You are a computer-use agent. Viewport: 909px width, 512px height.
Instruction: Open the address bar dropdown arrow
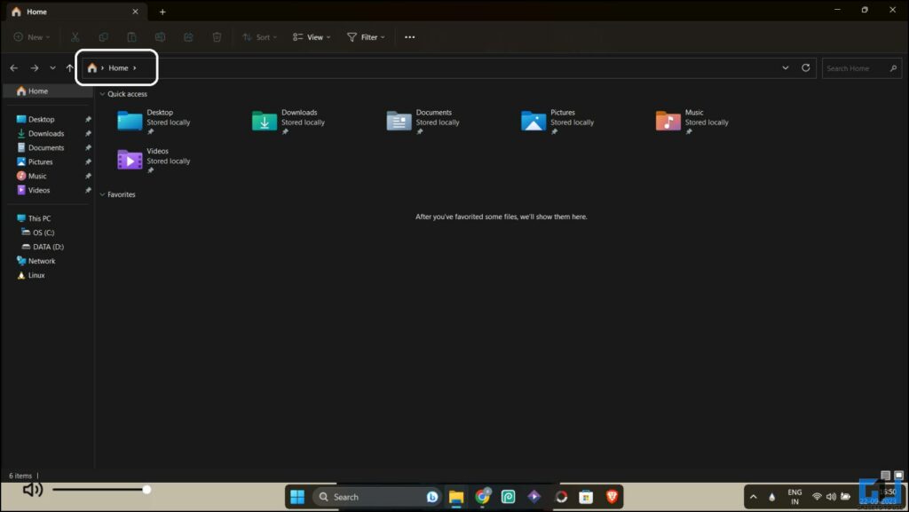coord(785,67)
